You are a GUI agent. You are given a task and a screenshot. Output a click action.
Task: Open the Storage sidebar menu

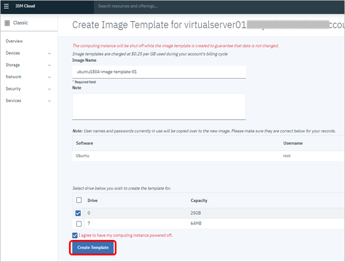13,65
